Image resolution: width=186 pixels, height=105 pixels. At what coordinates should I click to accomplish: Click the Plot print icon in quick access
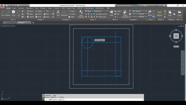click(x=18, y=6)
